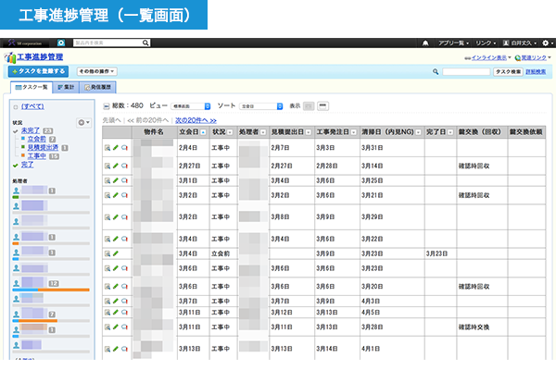Open the filter arrow on the 工事発注日 column
This screenshot has height=370, width=556.
coord(354,132)
